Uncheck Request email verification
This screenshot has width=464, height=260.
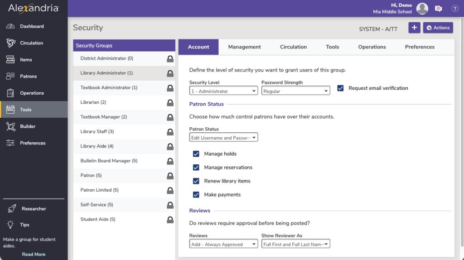click(x=340, y=88)
